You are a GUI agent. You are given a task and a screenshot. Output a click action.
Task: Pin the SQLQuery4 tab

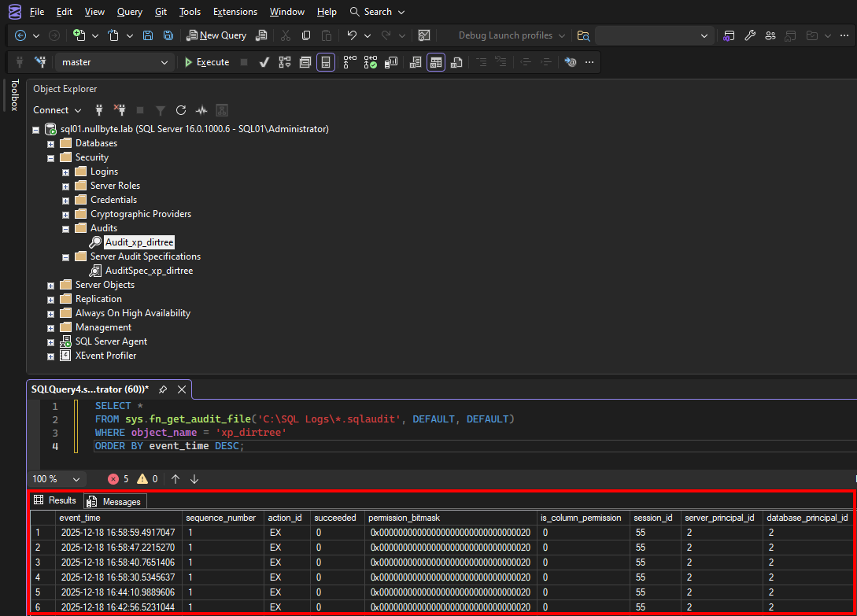pos(163,389)
